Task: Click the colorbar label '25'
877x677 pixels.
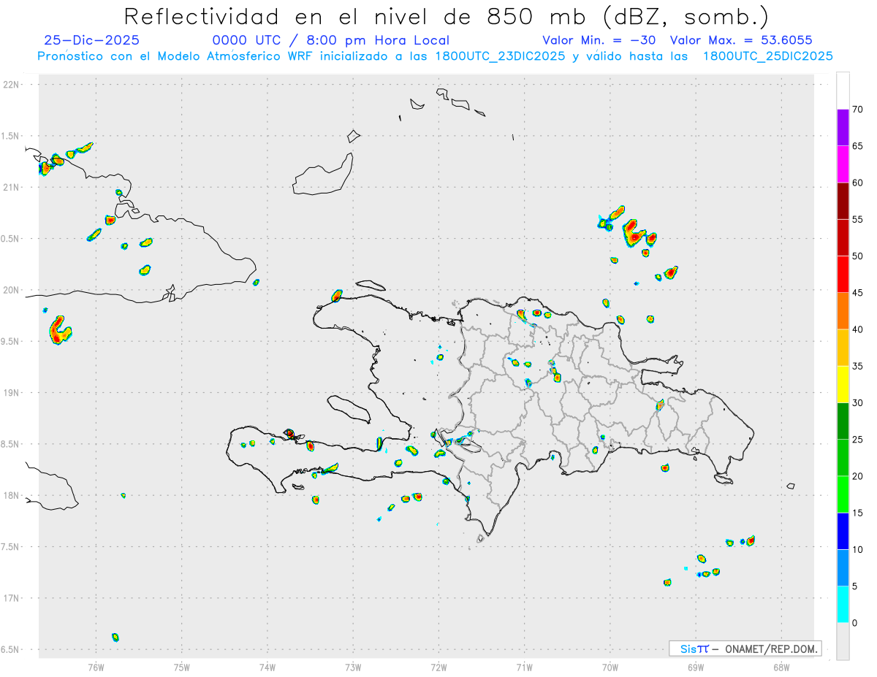Action: [858, 440]
